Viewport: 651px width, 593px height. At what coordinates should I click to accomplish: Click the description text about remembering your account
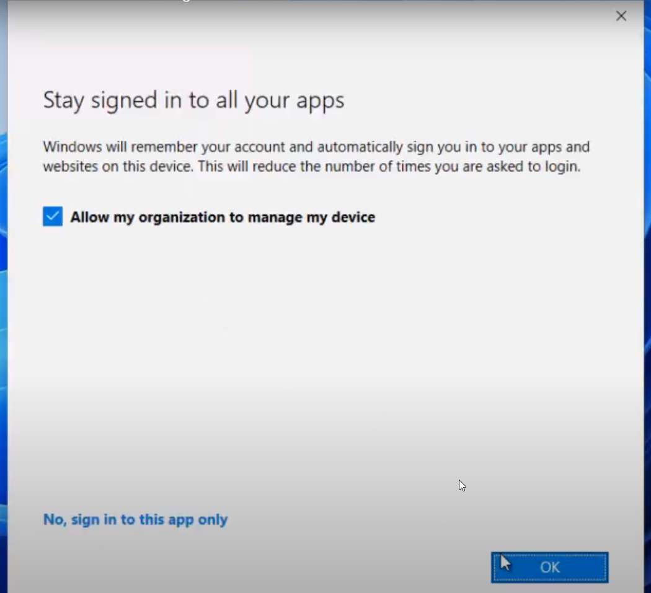click(316, 156)
